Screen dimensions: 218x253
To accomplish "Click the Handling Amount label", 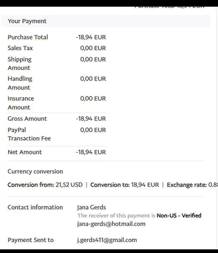I will tap(20, 83).
